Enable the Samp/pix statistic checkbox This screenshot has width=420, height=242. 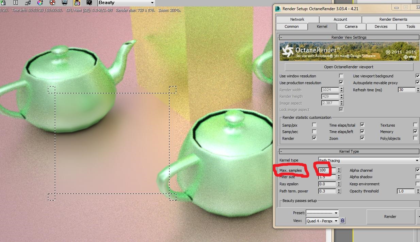pyautogui.click(x=314, y=125)
